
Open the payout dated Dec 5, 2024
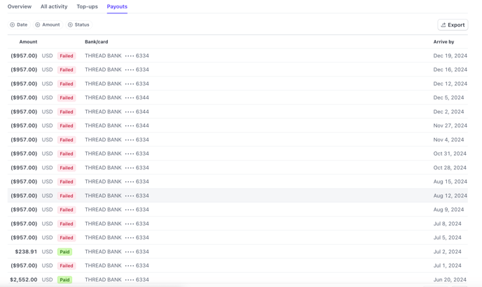click(237, 98)
